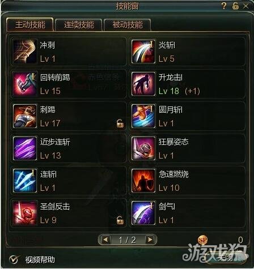This screenshot has width=254, height=269.
Task: Choose the 刺踢 skill icon
Action: click(x=25, y=116)
